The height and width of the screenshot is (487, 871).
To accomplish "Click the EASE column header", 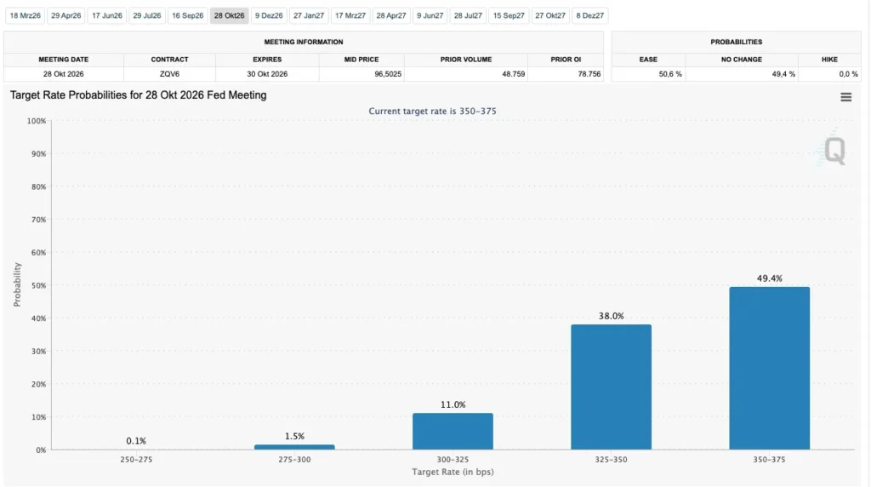I will [x=648, y=60].
